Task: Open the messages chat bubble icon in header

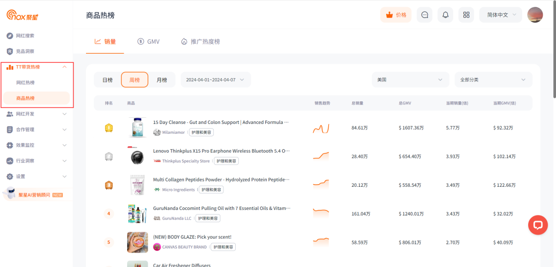Action: tap(424, 15)
